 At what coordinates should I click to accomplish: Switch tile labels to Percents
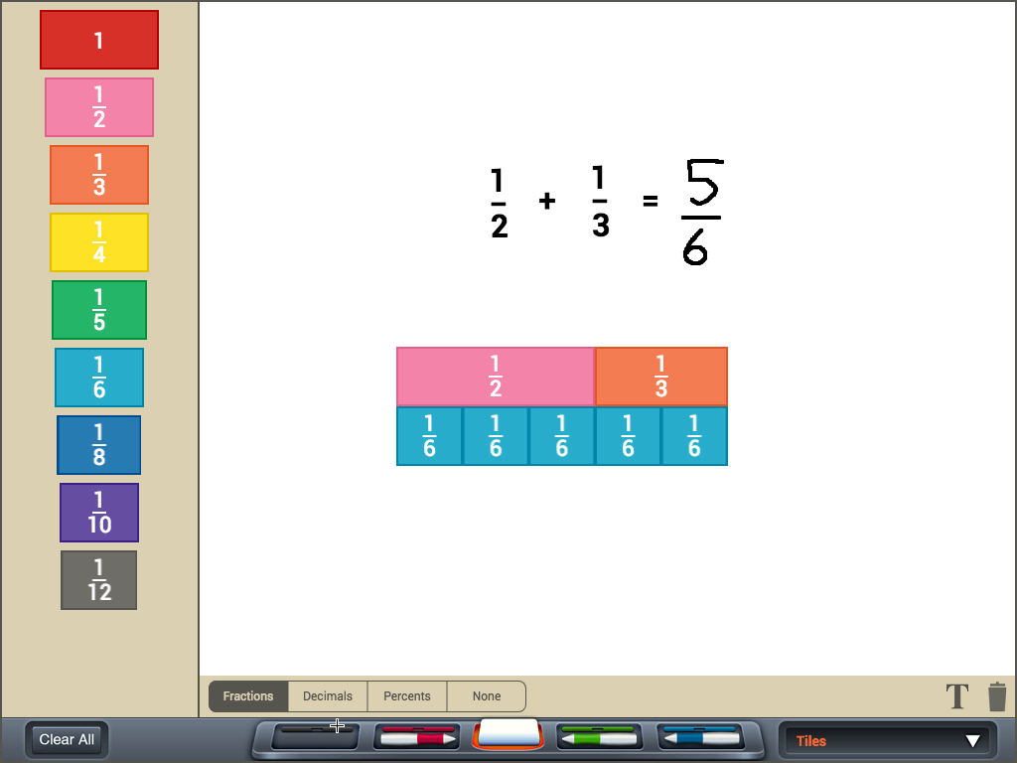[x=407, y=696]
